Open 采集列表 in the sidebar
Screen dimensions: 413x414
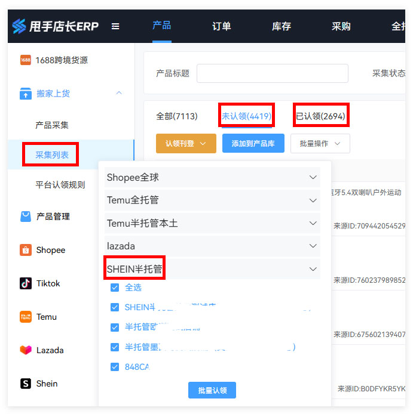point(52,155)
